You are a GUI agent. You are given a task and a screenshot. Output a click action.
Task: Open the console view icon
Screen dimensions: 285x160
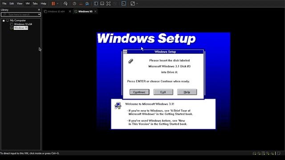[x=124, y=4]
